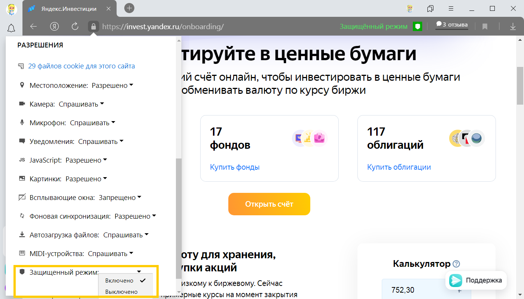Viewport: 524px width, 299px height.
Task: Click the camera permission icon
Action: 22,104
